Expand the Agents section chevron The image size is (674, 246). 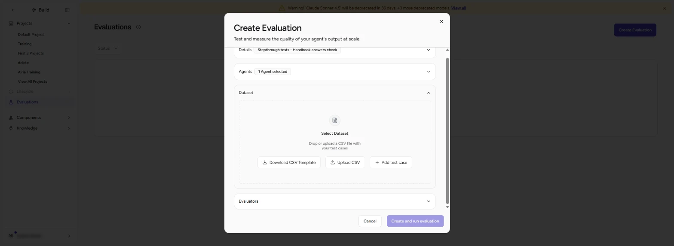(428, 72)
